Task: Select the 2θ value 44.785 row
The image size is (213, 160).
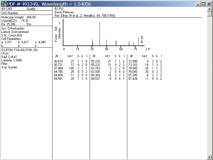Action: pos(71,72)
